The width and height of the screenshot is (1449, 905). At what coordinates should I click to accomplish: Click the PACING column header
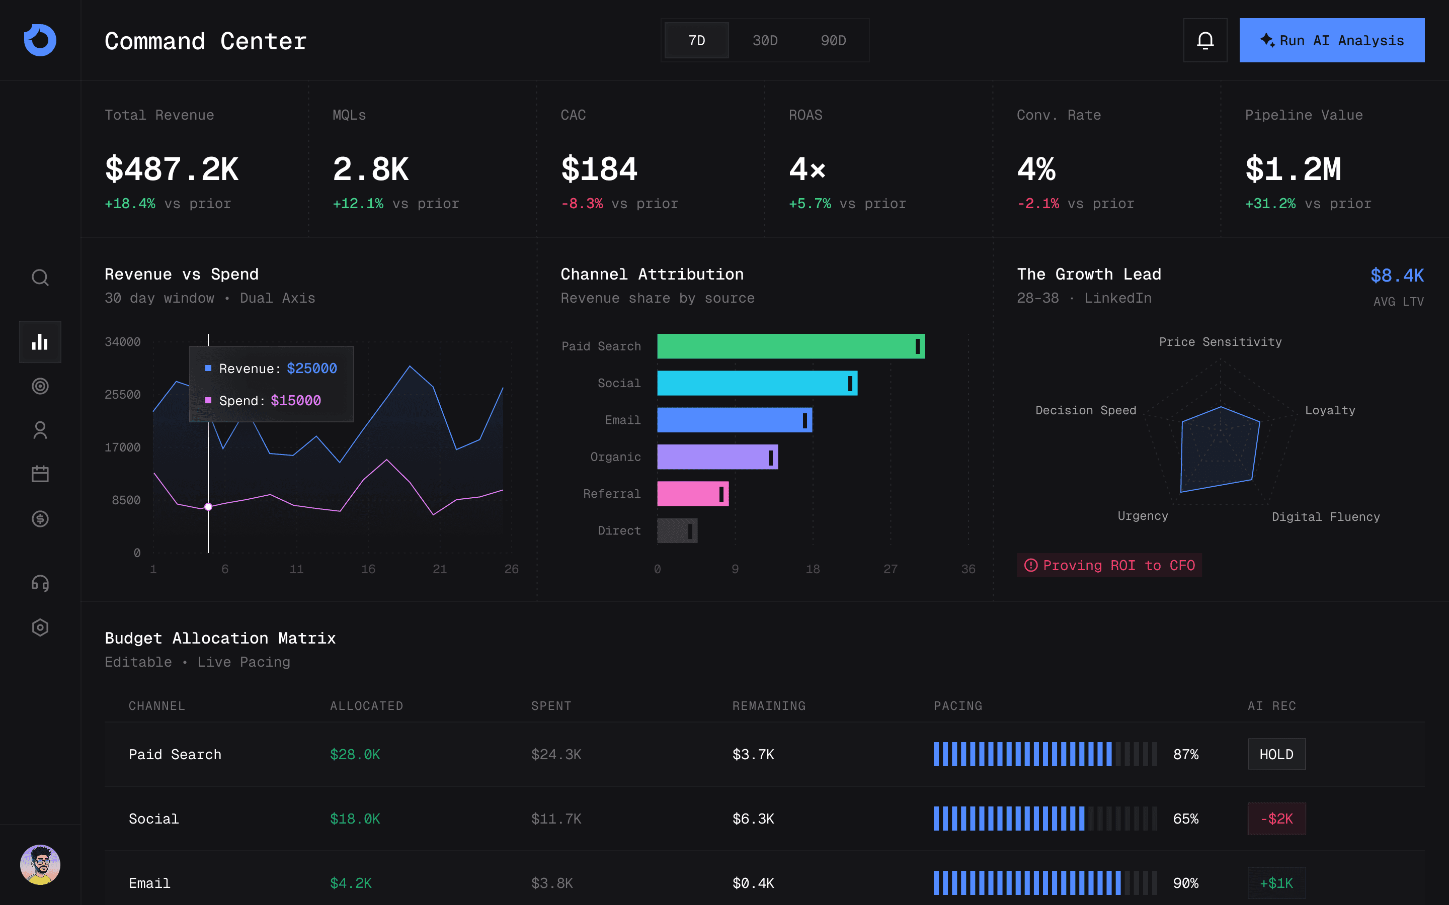(958, 706)
